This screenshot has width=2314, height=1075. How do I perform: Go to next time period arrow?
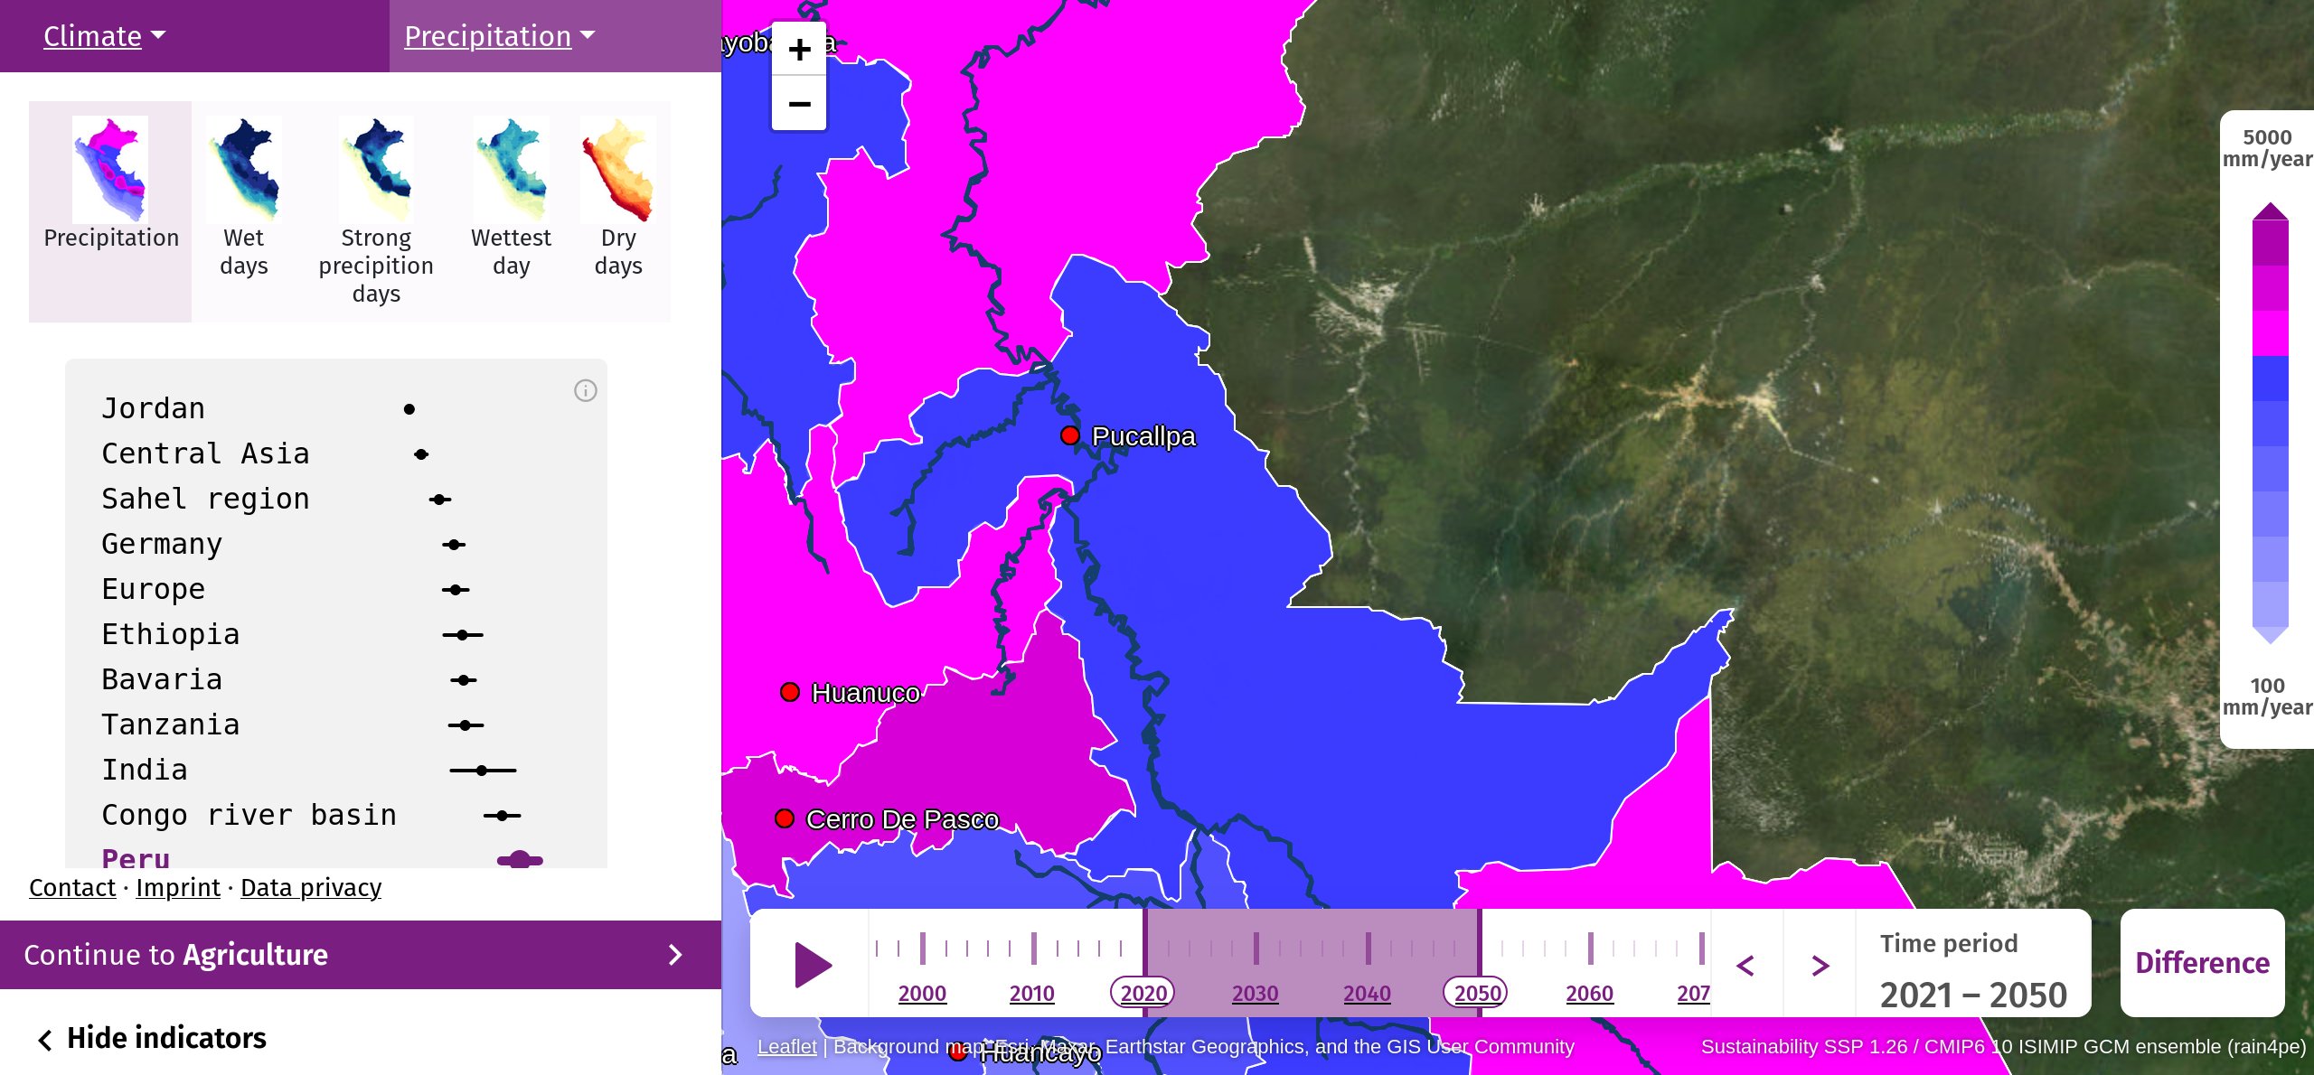click(x=1820, y=965)
